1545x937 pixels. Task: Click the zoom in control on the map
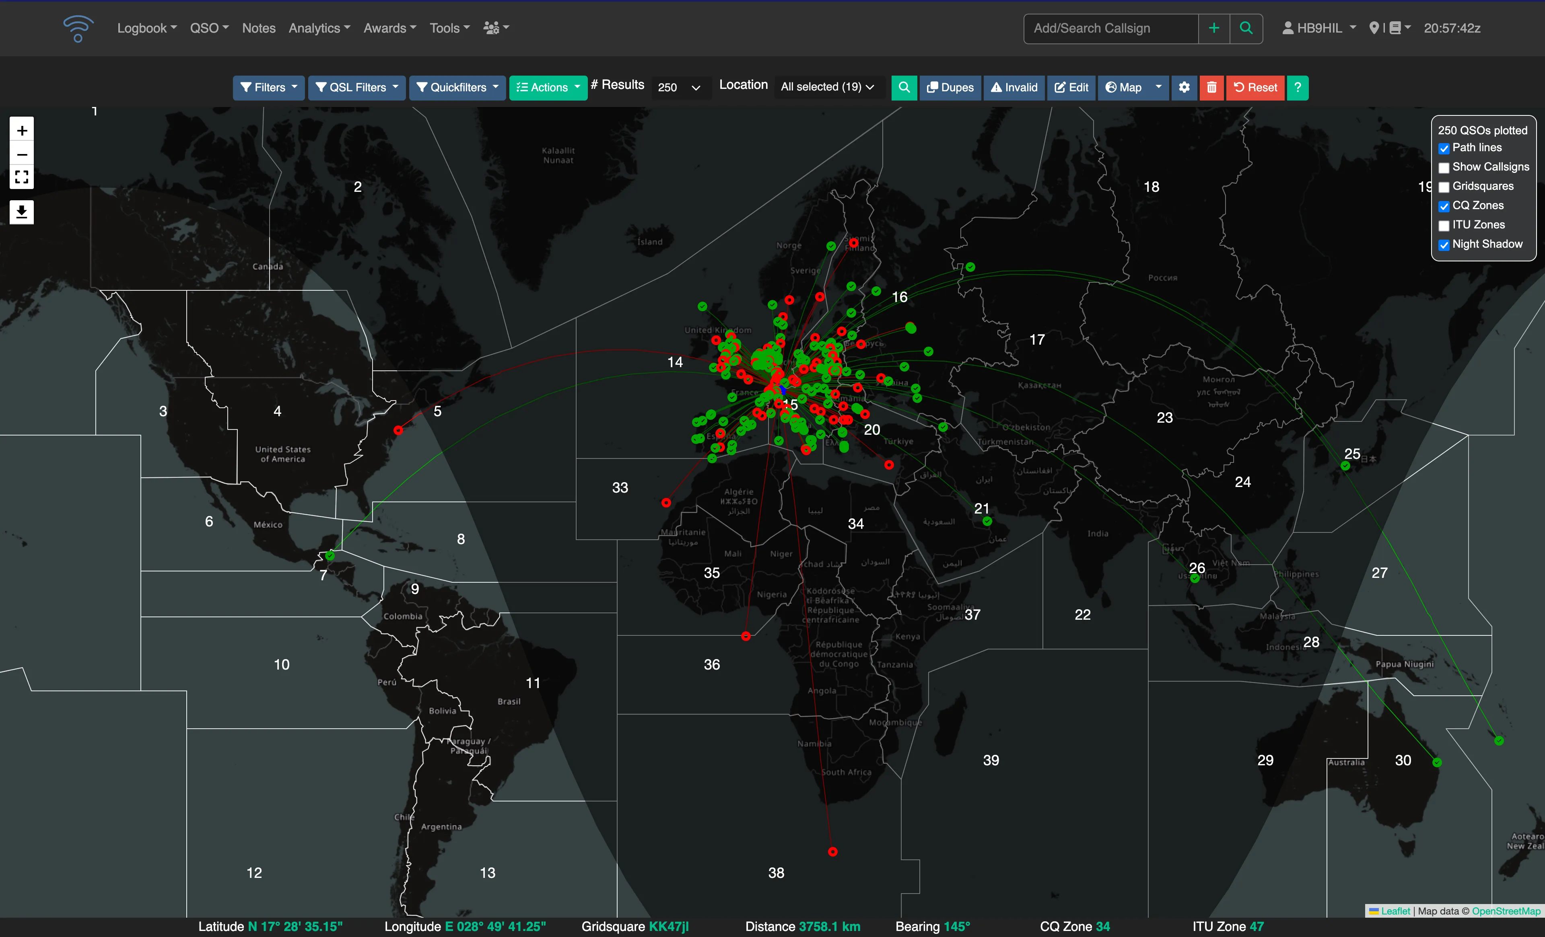[x=22, y=130]
